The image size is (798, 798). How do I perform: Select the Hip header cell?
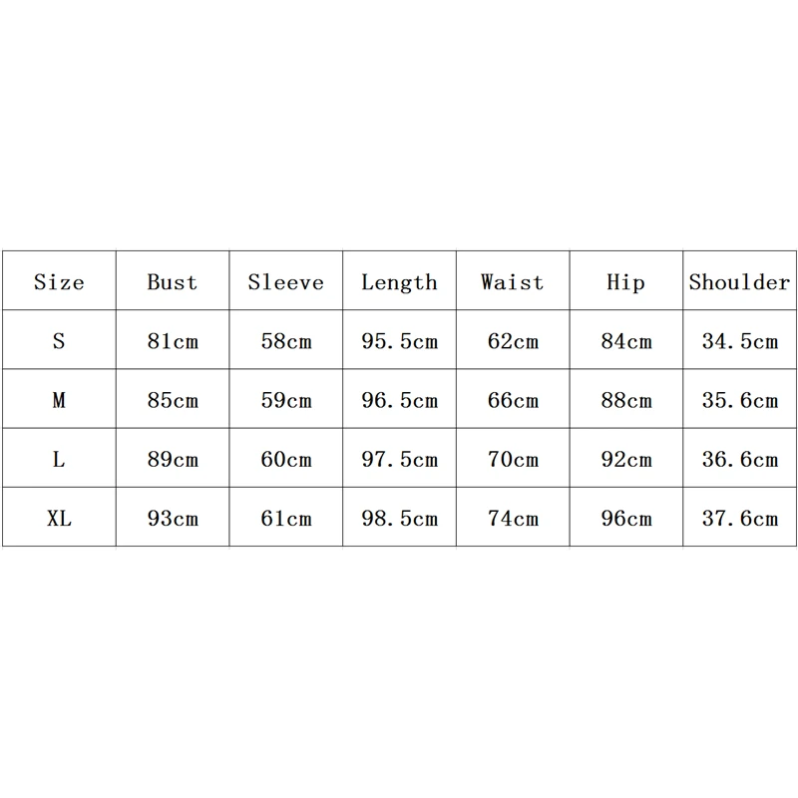coord(625,282)
